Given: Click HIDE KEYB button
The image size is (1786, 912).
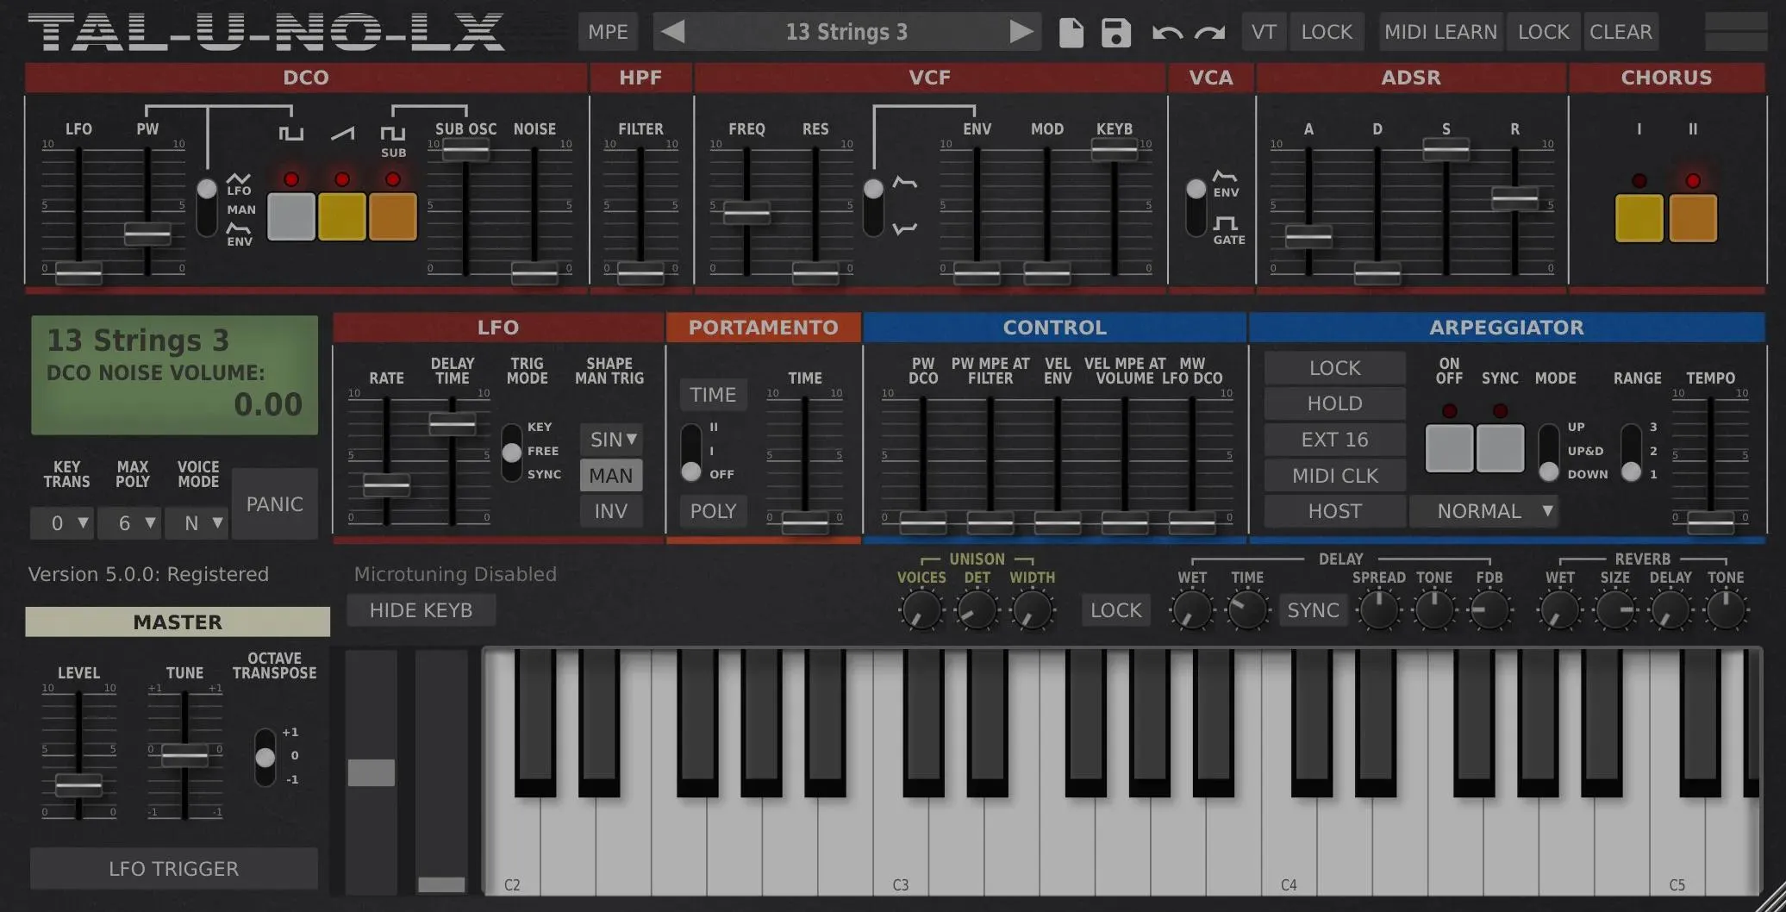Looking at the screenshot, I should pos(421,610).
